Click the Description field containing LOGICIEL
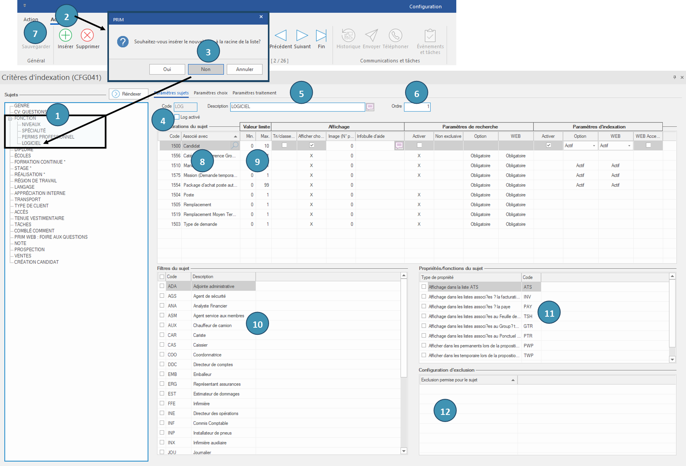Image resolution: width=686 pixels, height=466 pixels. pos(297,106)
